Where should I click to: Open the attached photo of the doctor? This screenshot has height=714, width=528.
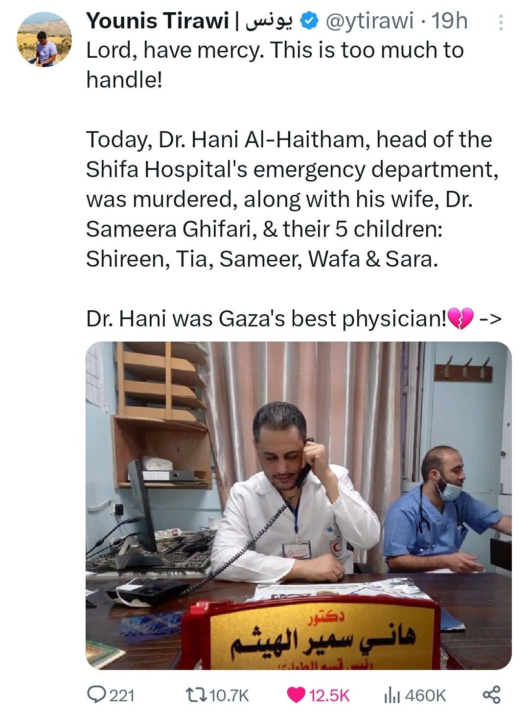298,506
